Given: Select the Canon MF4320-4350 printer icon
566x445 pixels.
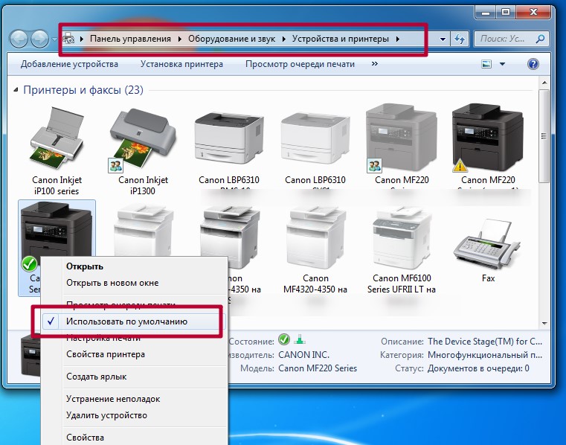Looking at the screenshot, I should tap(315, 237).
